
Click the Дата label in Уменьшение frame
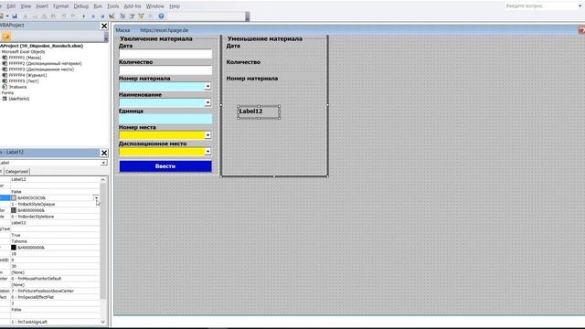[x=233, y=46]
